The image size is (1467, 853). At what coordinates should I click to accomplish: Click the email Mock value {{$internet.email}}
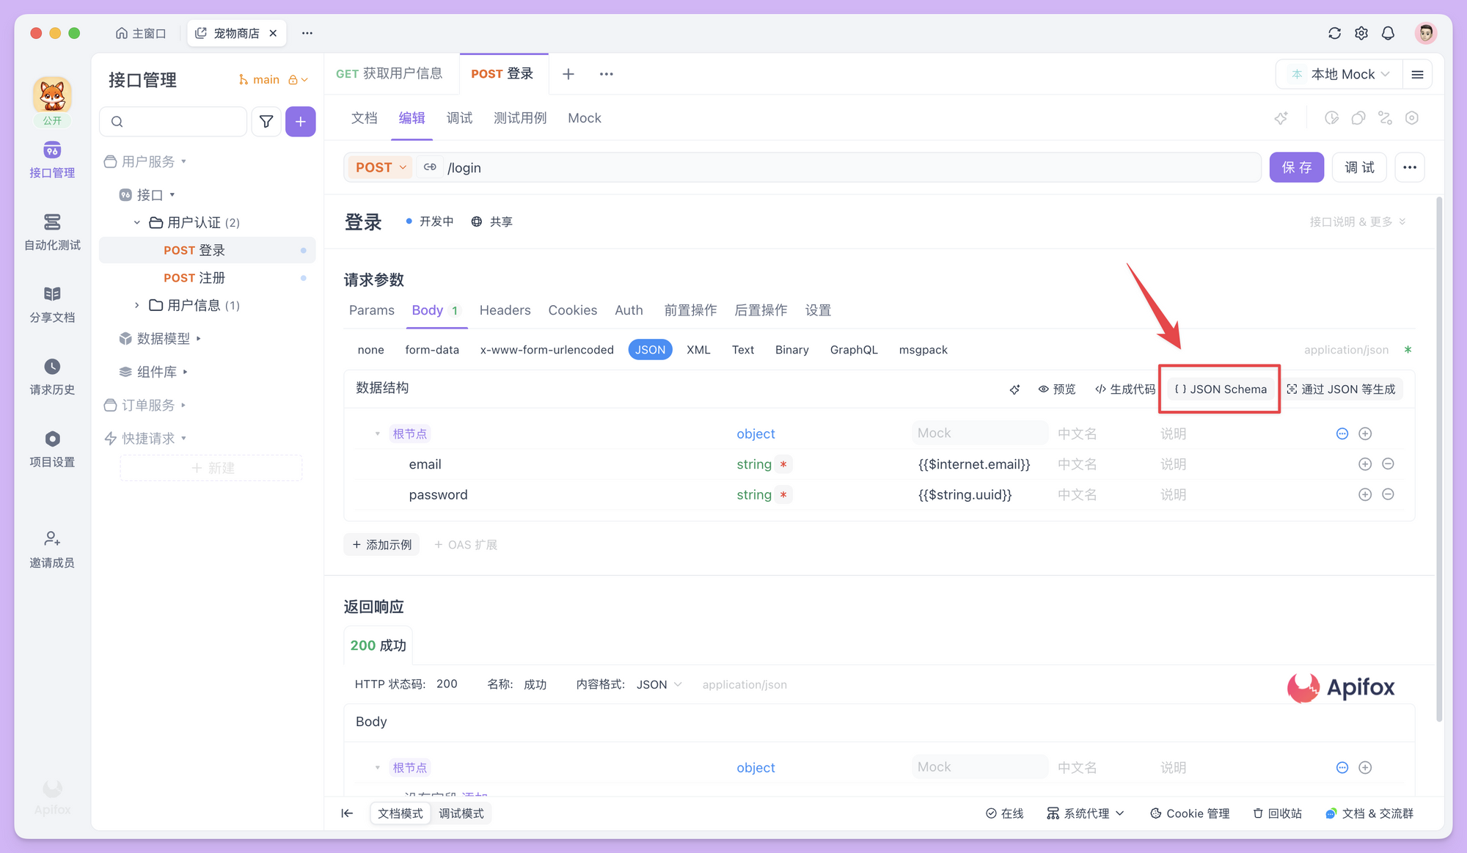973,464
